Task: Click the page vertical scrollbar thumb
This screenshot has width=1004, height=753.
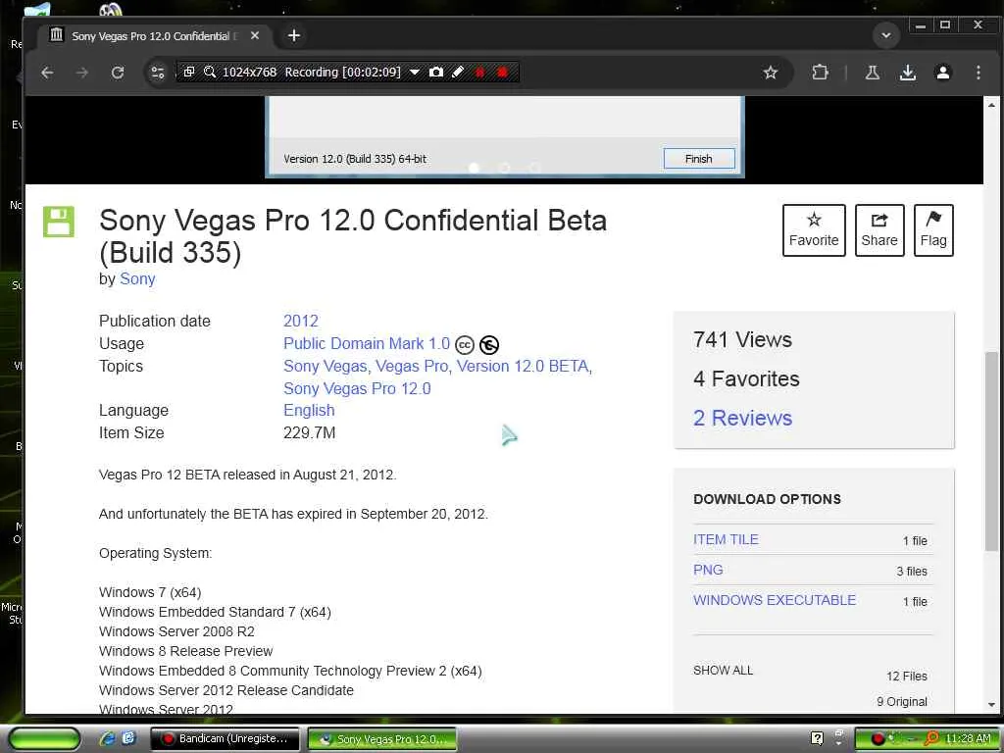Action: [x=991, y=451]
